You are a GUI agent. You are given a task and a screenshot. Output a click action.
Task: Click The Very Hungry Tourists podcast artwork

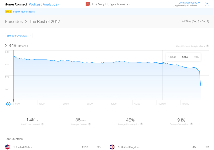click(88, 4)
